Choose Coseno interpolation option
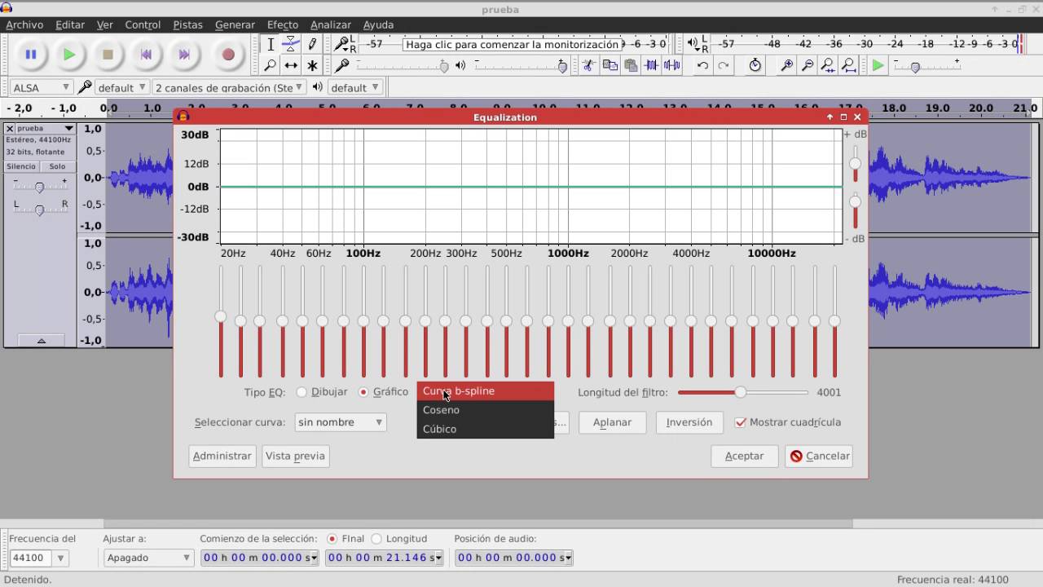 tap(486, 410)
